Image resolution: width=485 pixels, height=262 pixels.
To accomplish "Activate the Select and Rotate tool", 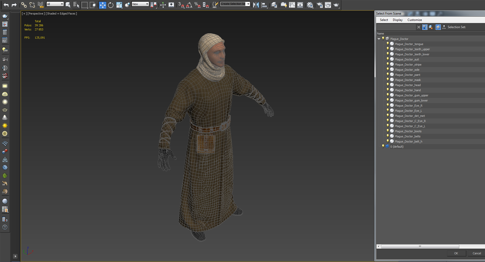I will [x=111, y=5].
